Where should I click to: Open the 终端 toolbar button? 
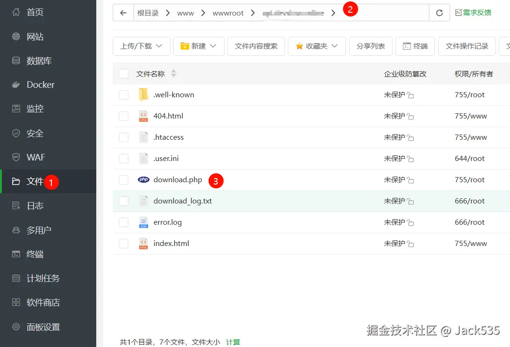tap(415, 46)
